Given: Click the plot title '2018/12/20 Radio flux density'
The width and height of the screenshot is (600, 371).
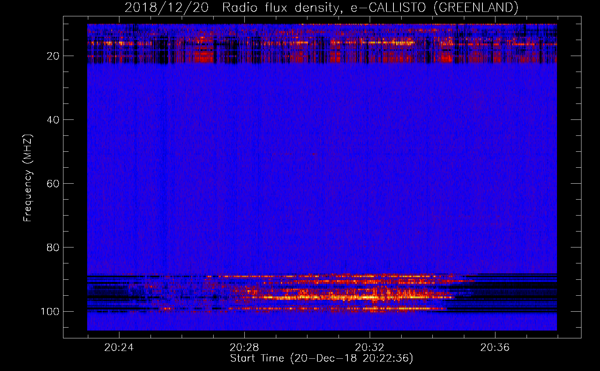Looking at the screenshot, I should tap(321, 7).
